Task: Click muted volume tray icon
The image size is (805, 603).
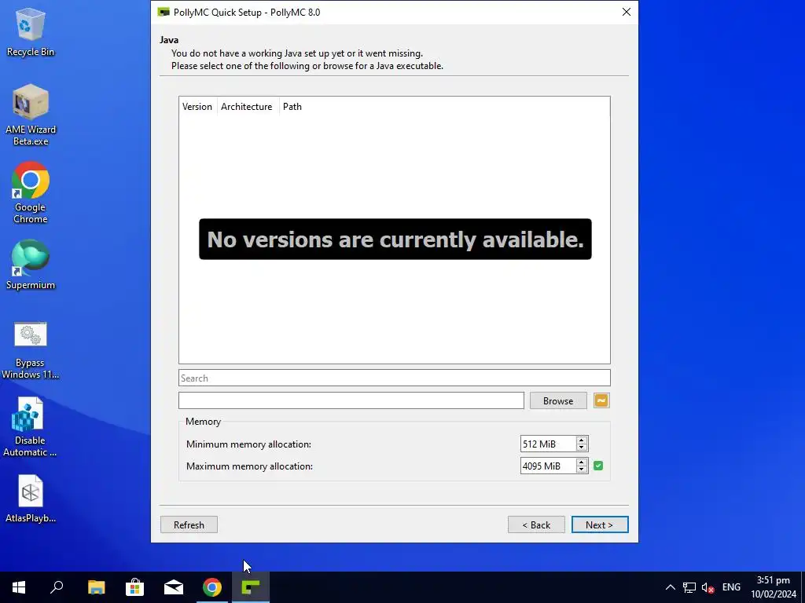Action: pos(708,587)
